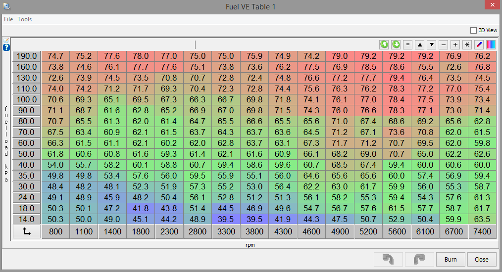Image resolution: width=502 pixels, height=272 pixels.
Task: Click the minus subtract-from-cells icon
Action: pos(444,45)
